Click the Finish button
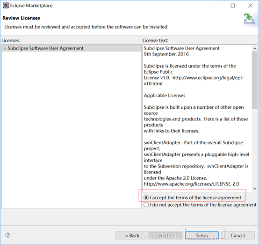Image resolution: width=259 pixels, height=245 pixels. 202,236
